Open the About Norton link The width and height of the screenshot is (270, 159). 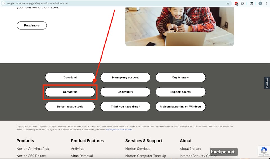point(190,149)
